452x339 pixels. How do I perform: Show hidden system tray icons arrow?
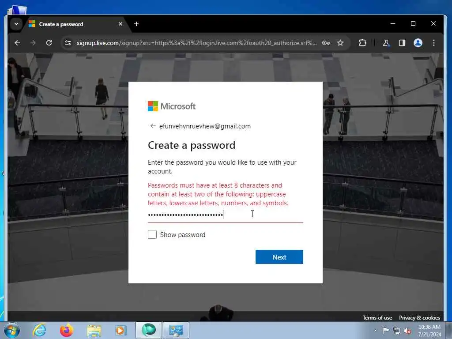pyautogui.click(x=375, y=331)
